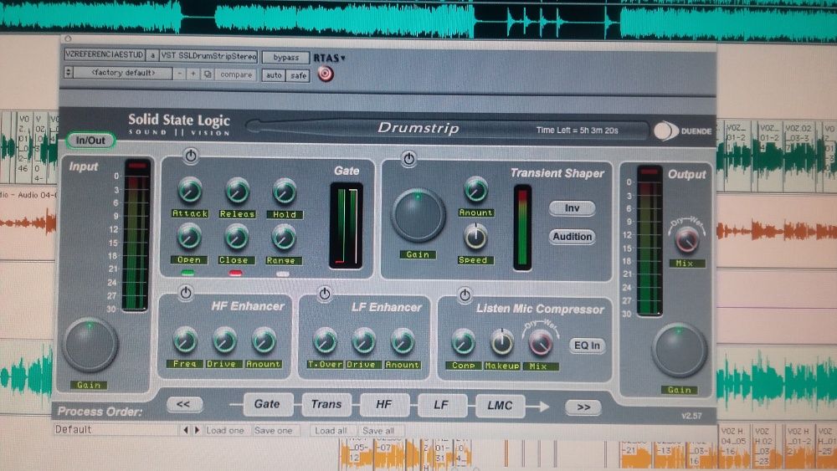Toggle the Gate section power button
The image size is (837, 471).
click(x=191, y=156)
